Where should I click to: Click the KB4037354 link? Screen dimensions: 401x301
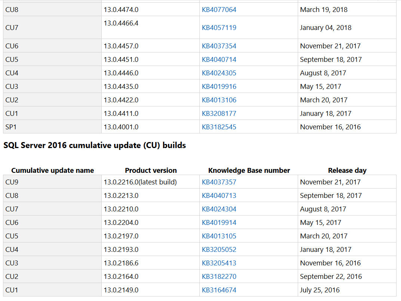219,46
